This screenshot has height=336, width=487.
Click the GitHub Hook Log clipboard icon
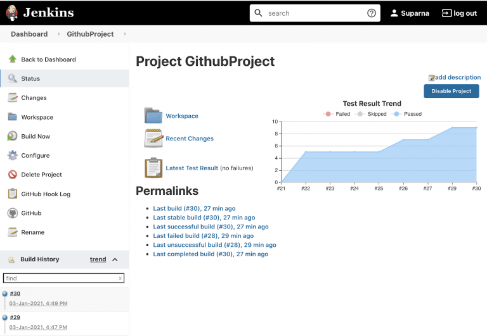click(12, 194)
